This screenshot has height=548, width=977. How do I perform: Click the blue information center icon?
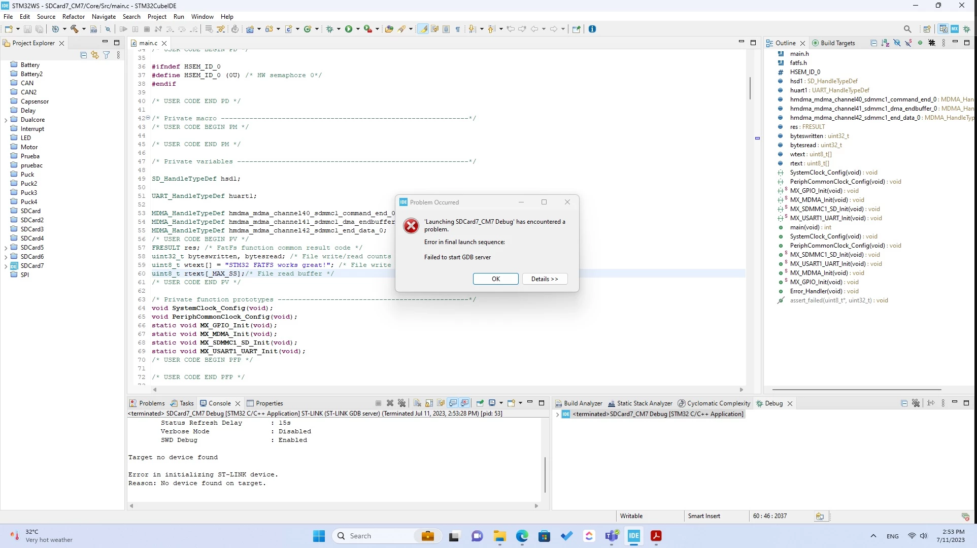click(x=592, y=29)
